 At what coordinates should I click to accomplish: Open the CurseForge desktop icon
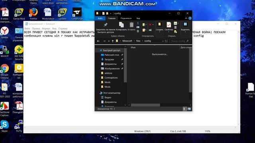pos(77,14)
